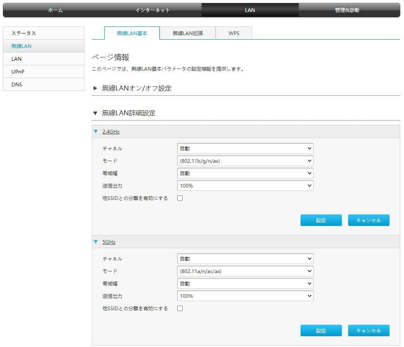Screen dimensions: 404x347
Task: Switch to the 無線LAN拡張 tab
Action: point(188,33)
